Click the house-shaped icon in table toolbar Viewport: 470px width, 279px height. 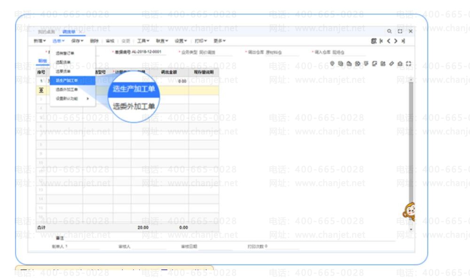400,63
